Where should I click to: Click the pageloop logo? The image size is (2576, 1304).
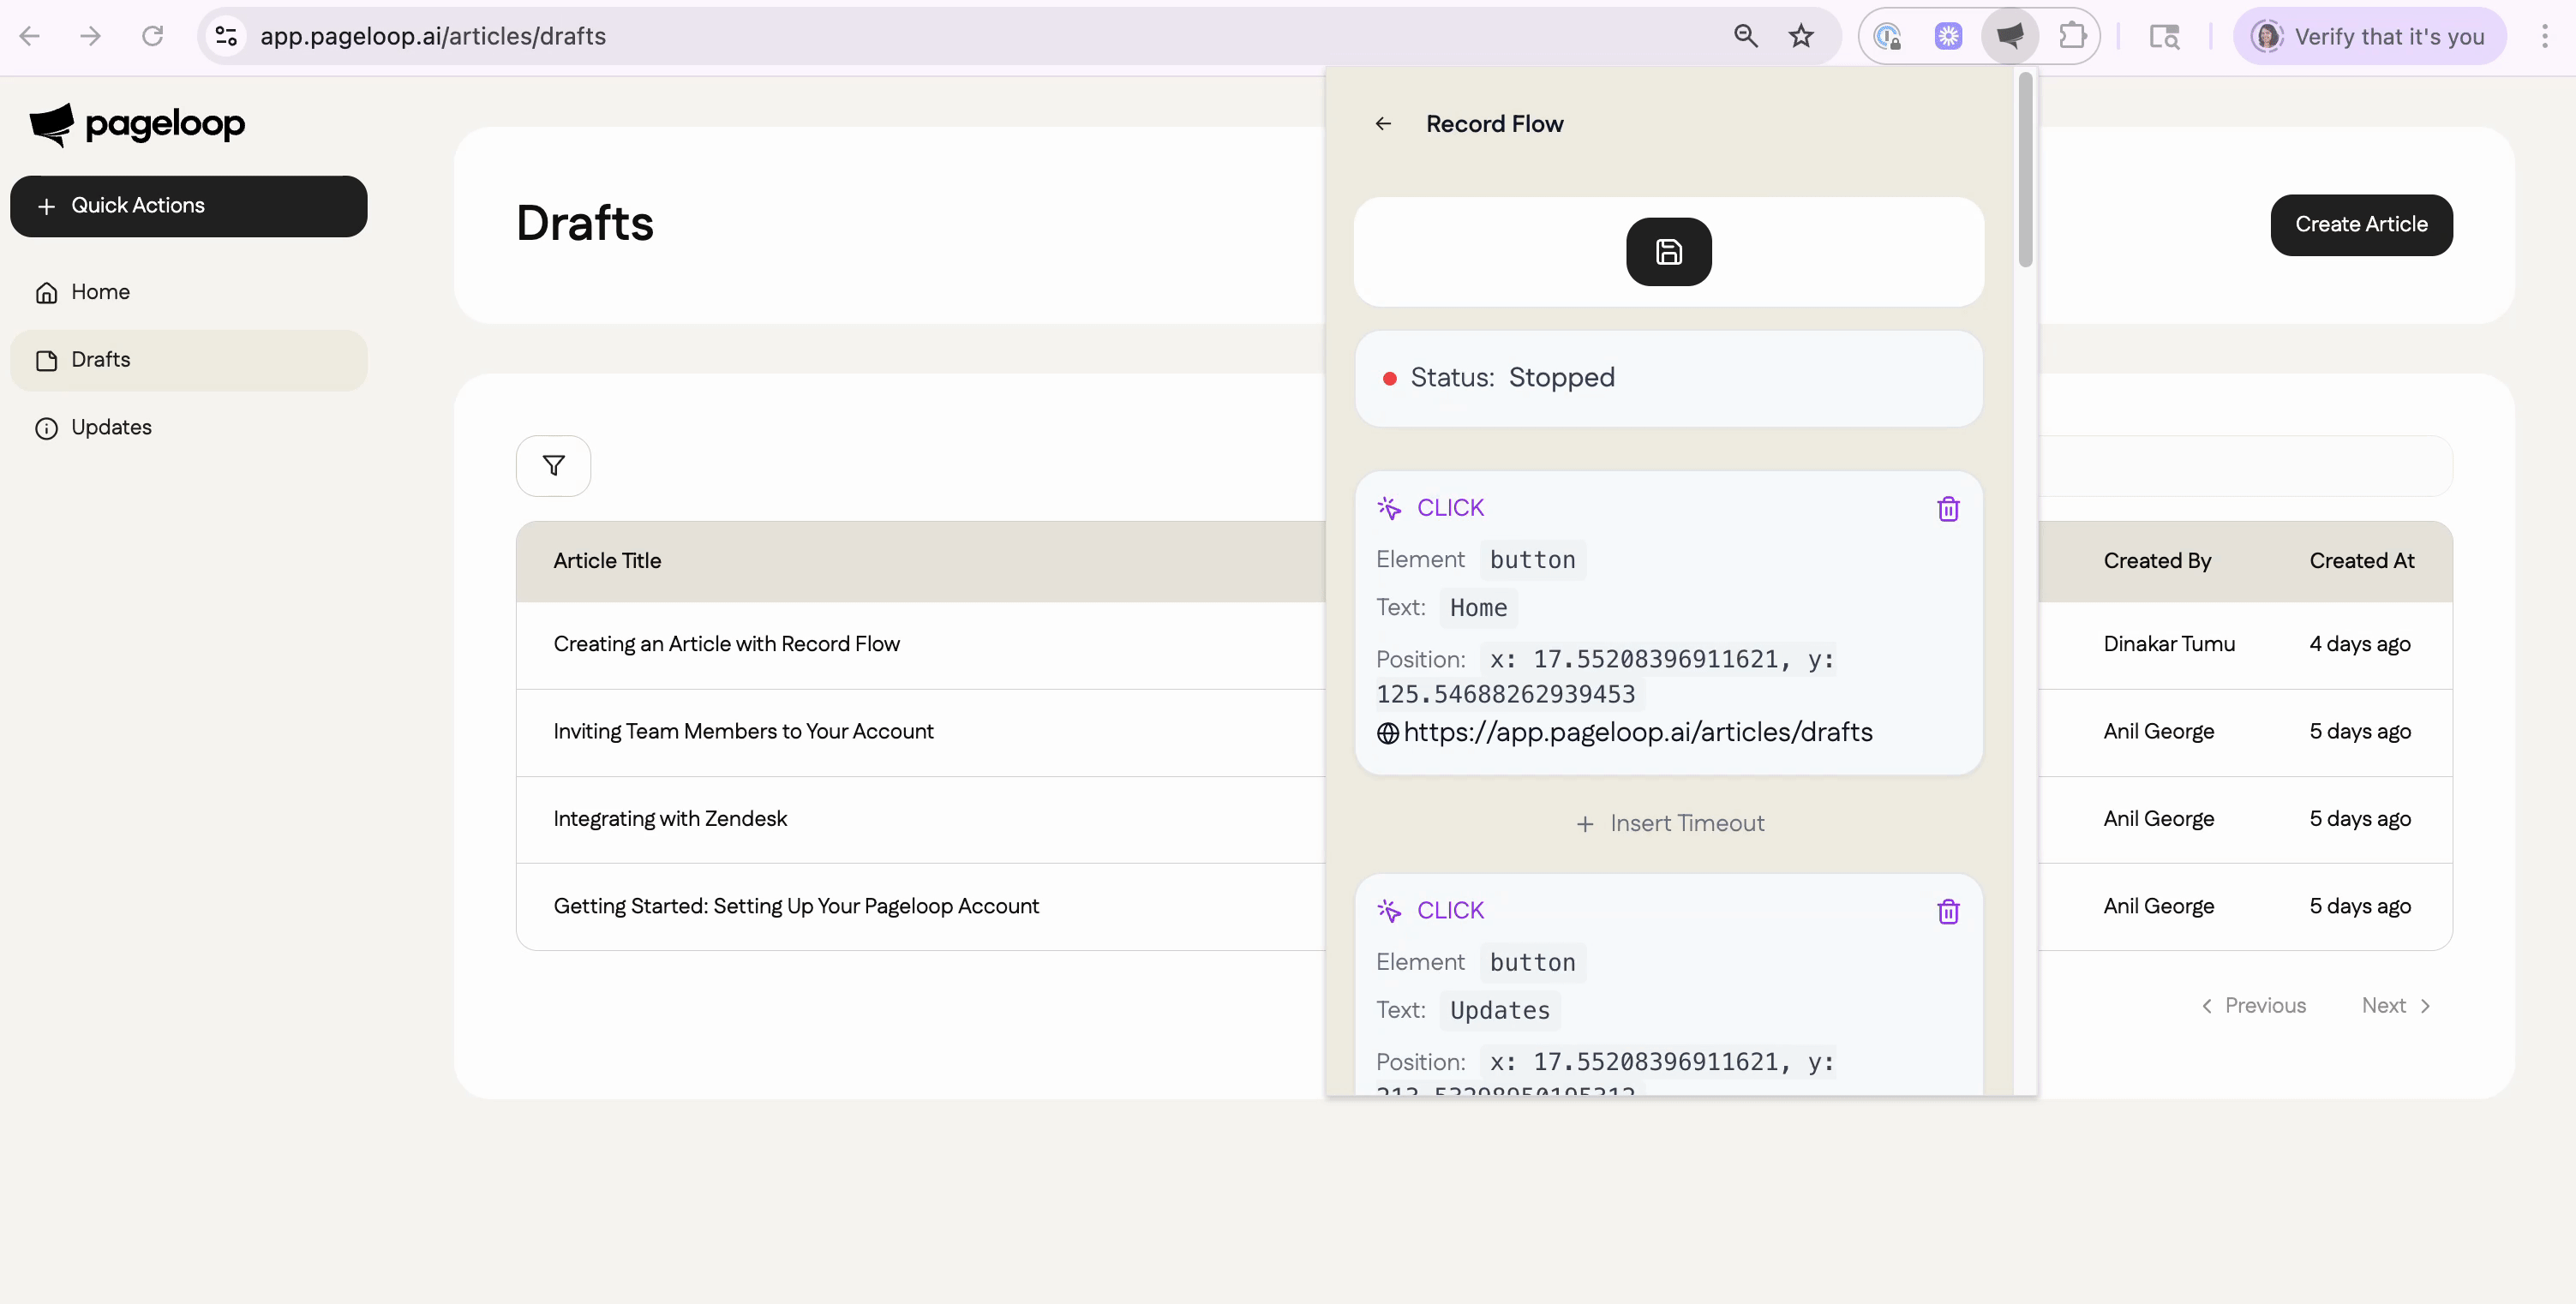pos(137,124)
